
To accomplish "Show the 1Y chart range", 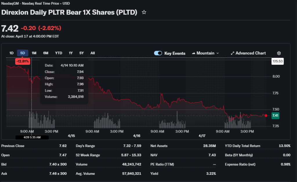I will point(70,53).
